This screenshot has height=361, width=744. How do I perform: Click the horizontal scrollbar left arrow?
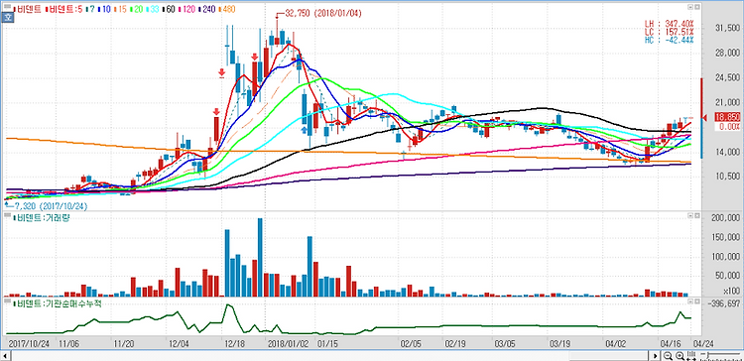5,356
